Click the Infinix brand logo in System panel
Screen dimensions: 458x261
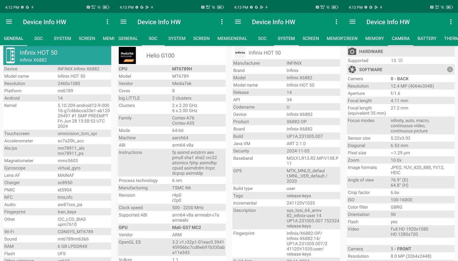(x=240, y=53)
